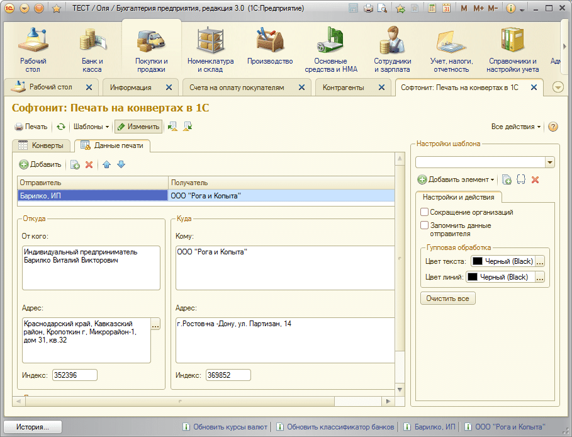Click the refresh icon next to Печать
The height and width of the screenshot is (437, 572).
[x=61, y=127]
